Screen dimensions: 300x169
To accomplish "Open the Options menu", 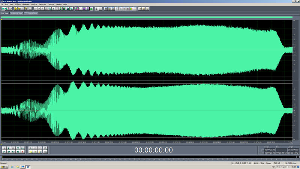I will coord(51,4).
